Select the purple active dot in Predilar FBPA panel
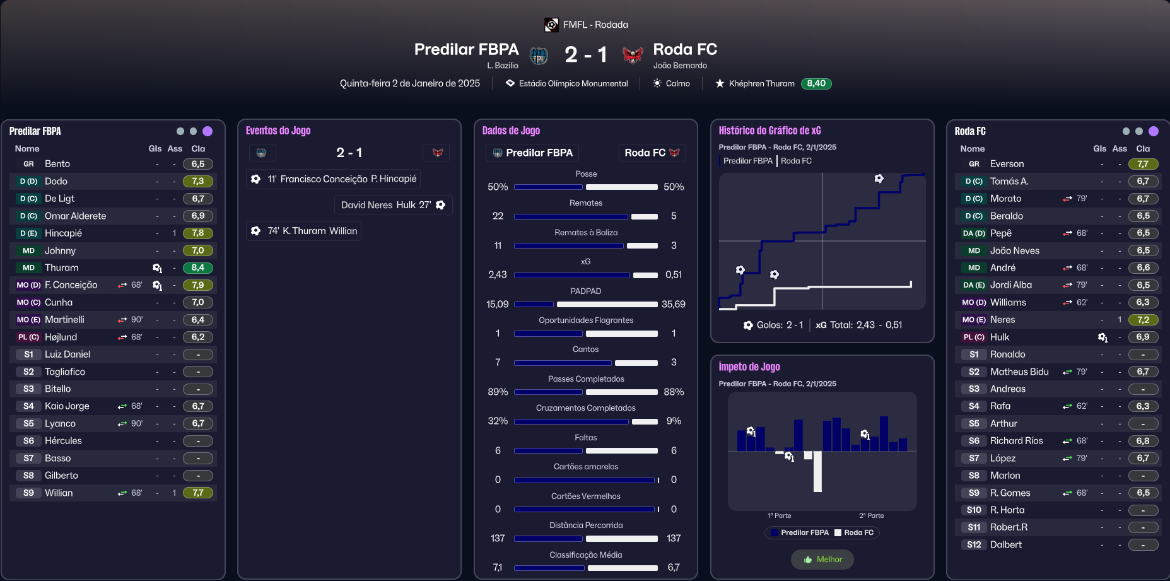This screenshot has height=581, width=1170. tap(208, 131)
